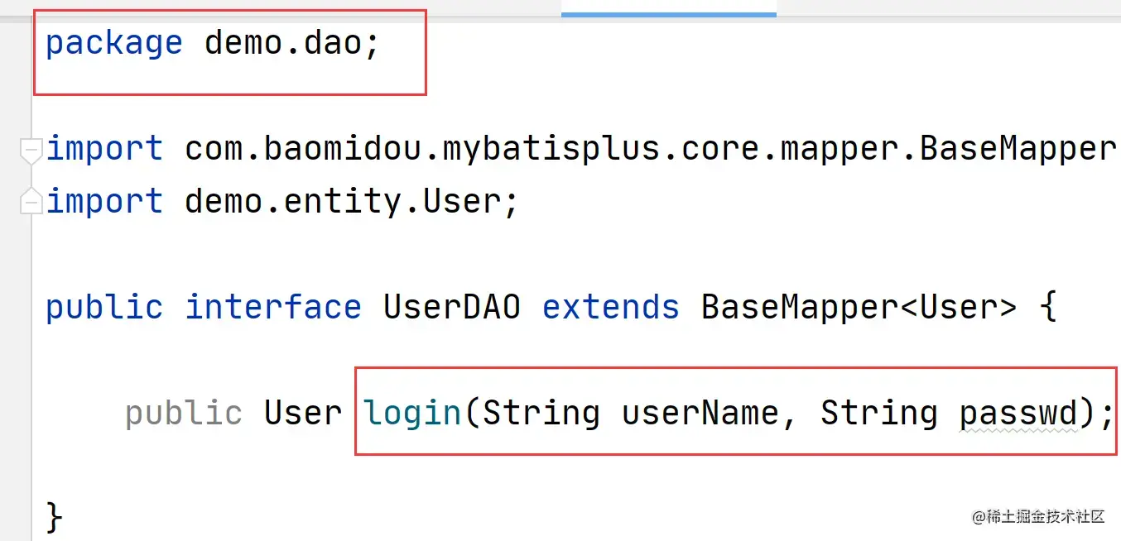Viewport: 1121px width, 541px height.
Task: Click the closing brace of the interface
Action: pos(54,516)
